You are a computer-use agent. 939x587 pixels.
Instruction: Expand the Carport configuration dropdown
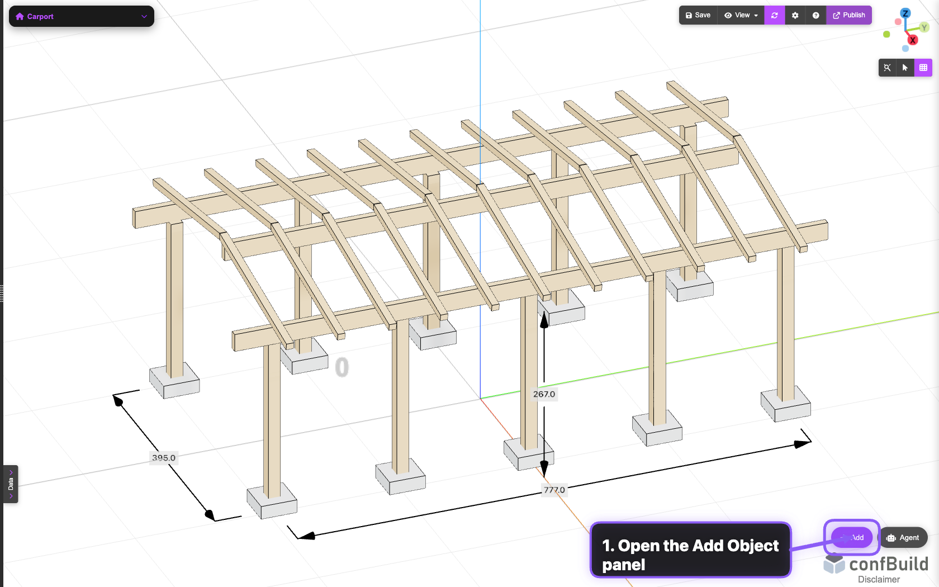[144, 16]
